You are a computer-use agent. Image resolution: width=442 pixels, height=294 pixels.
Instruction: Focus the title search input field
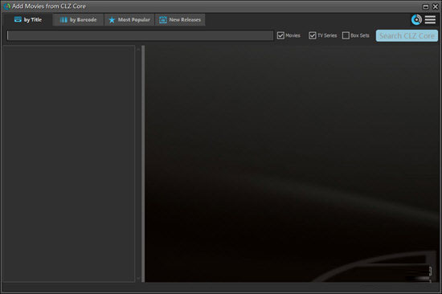tap(140, 35)
